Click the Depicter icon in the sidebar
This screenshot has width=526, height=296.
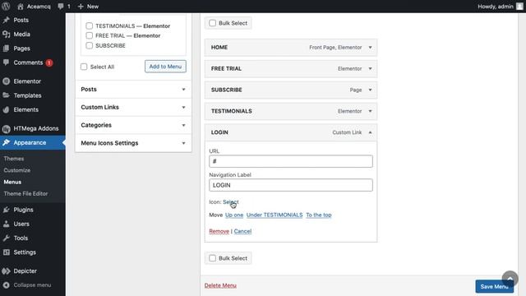tap(6, 271)
